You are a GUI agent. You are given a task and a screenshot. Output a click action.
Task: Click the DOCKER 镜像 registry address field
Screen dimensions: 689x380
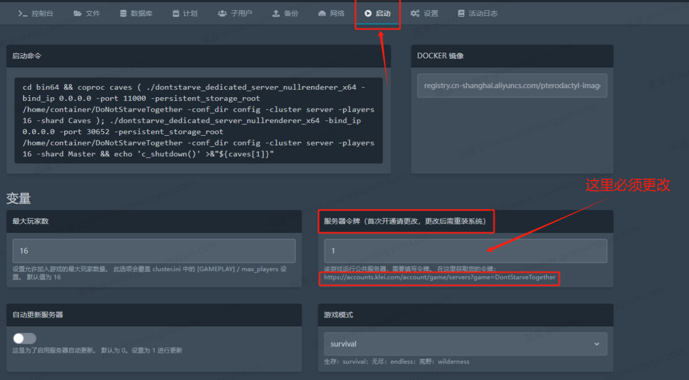tap(512, 86)
